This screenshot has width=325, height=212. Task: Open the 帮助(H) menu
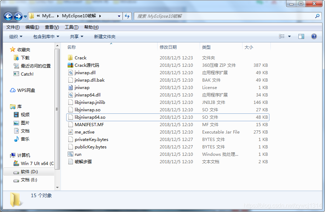tap(91, 27)
